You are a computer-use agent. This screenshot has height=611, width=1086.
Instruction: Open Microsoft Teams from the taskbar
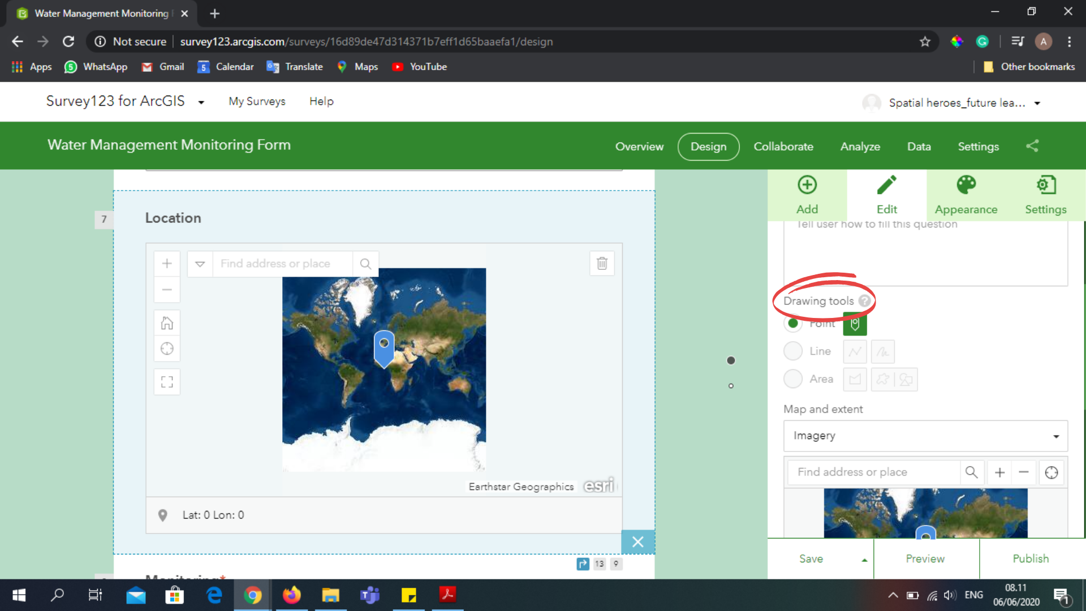click(x=369, y=595)
